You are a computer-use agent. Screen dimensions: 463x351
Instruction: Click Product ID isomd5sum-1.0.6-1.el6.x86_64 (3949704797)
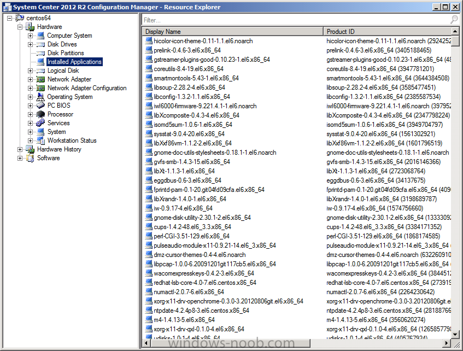[x=384, y=125]
